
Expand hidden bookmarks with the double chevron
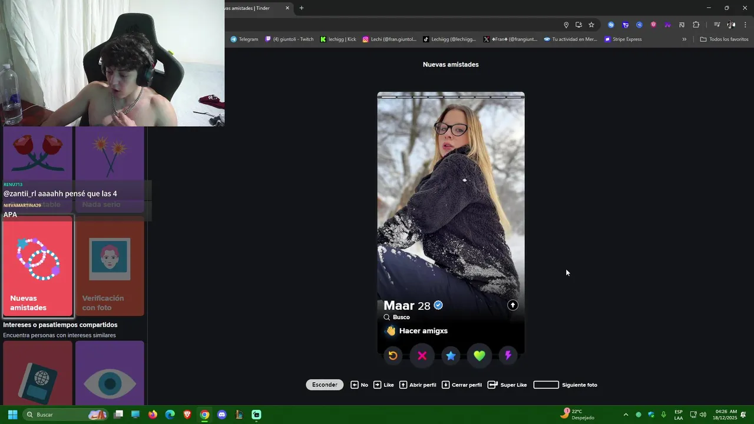pyautogui.click(x=684, y=39)
